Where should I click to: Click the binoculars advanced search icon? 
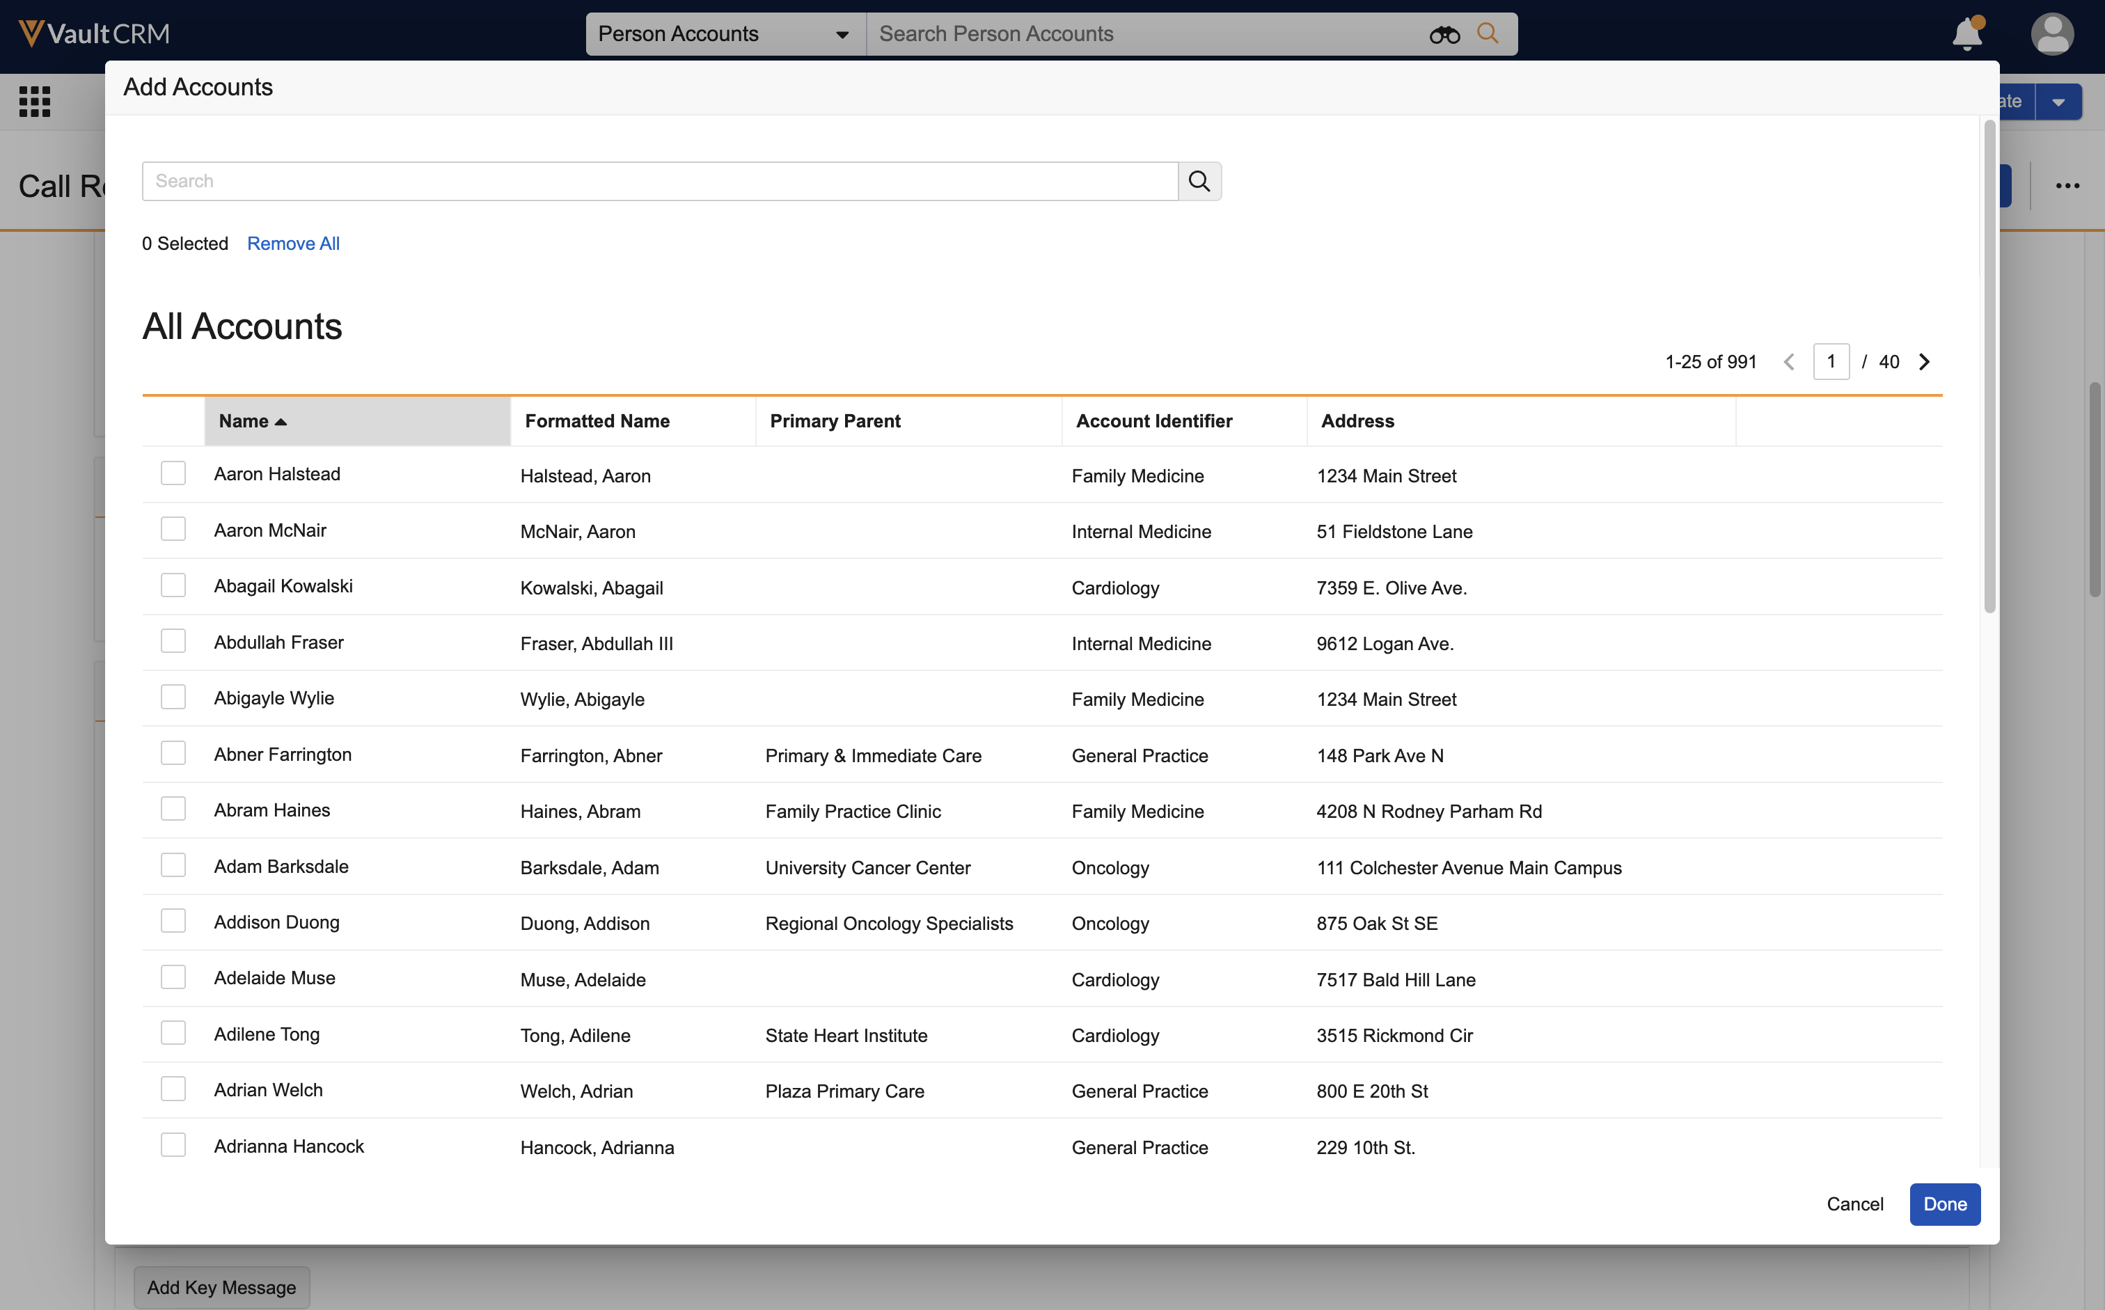pyautogui.click(x=1444, y=35)
